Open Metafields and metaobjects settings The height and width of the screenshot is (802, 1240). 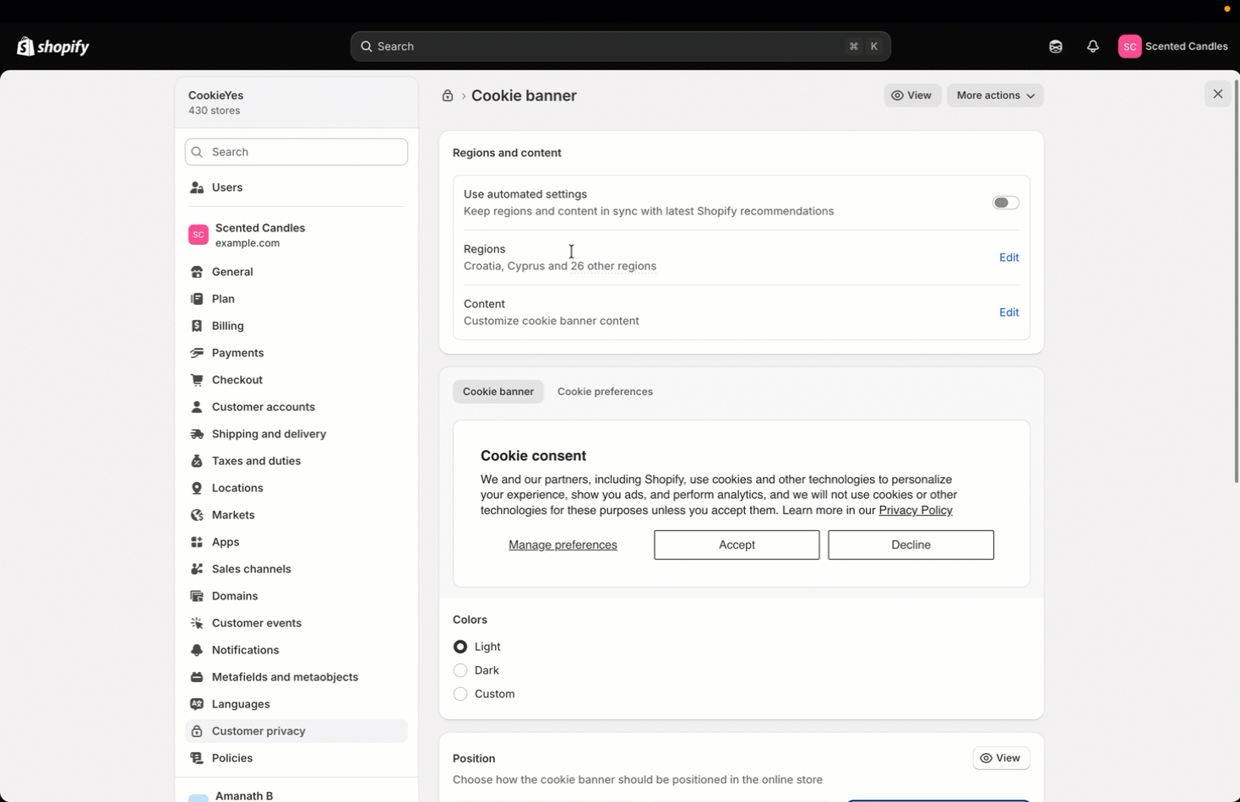coord(296,677)
